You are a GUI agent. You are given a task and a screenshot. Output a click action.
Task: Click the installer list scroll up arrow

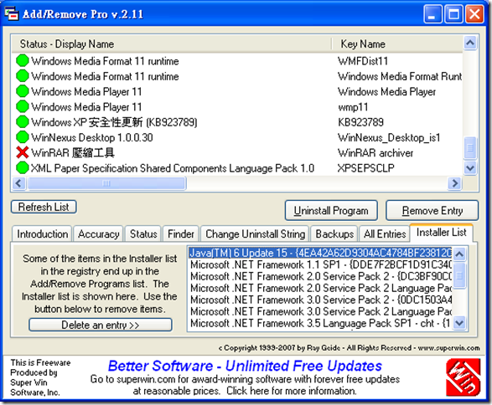(459, 254)
